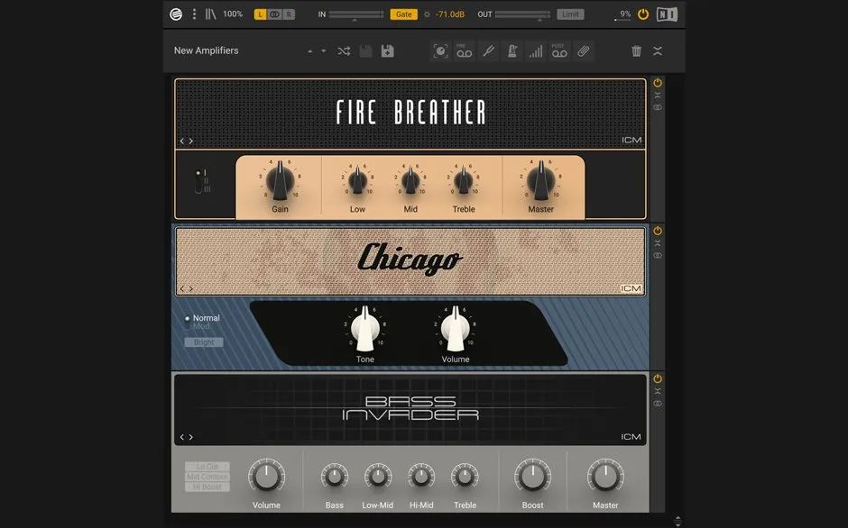Select next Fire Breather preset arrow

[191, 141]
